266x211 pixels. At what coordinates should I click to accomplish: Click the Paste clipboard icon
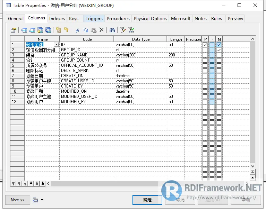pyautogui.click(x=94, y=30)
